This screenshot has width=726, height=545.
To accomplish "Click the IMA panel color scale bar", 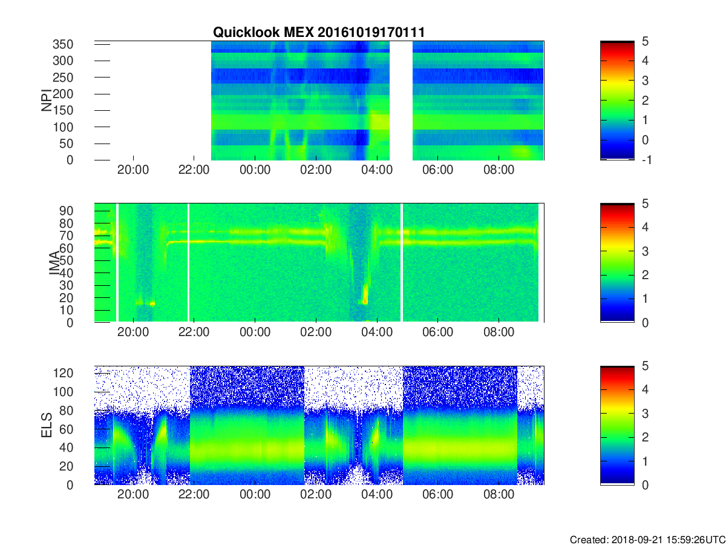I will [617, 263].
